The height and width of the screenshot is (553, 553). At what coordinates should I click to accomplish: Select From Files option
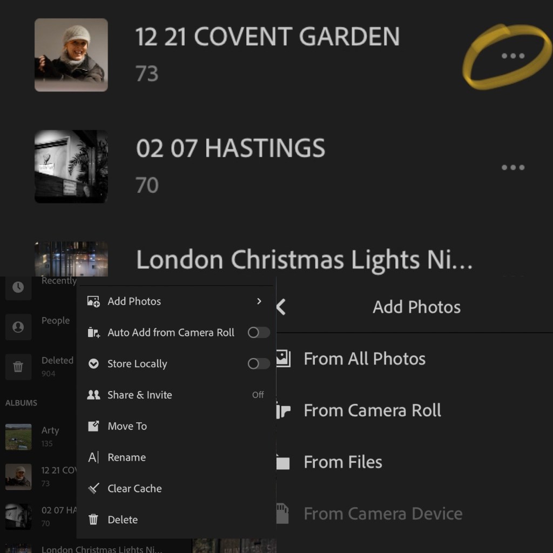[x=343, y=462]
